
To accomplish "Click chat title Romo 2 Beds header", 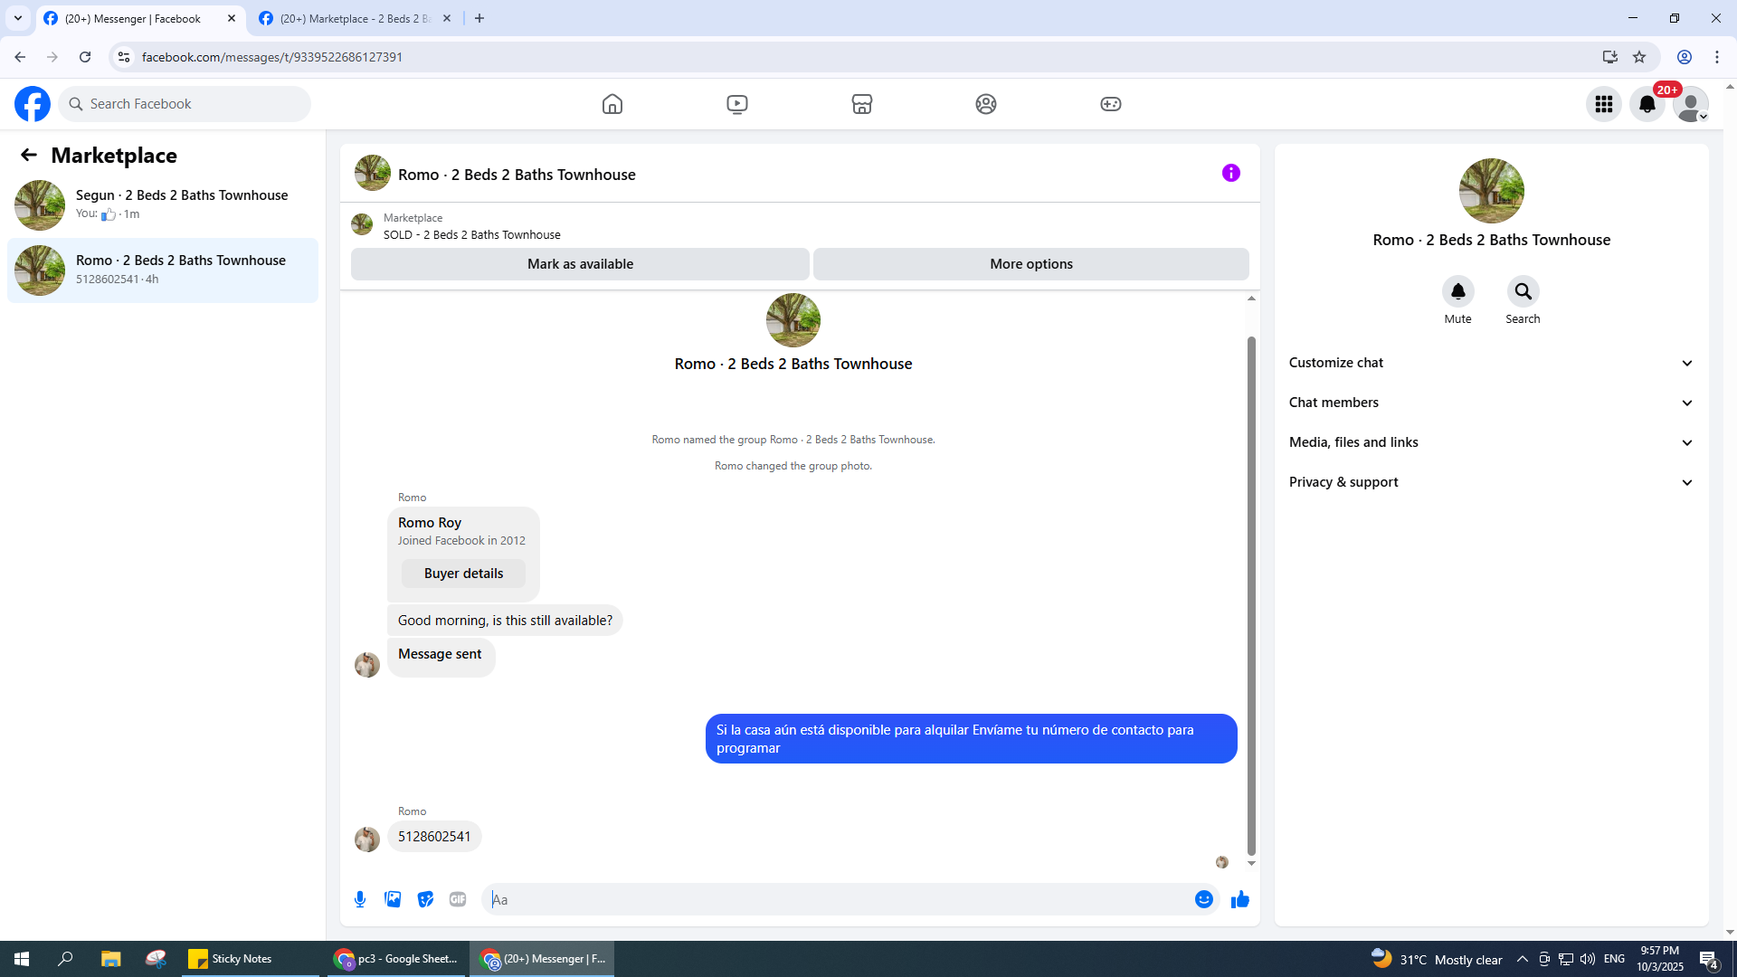I will pos(517,175).
